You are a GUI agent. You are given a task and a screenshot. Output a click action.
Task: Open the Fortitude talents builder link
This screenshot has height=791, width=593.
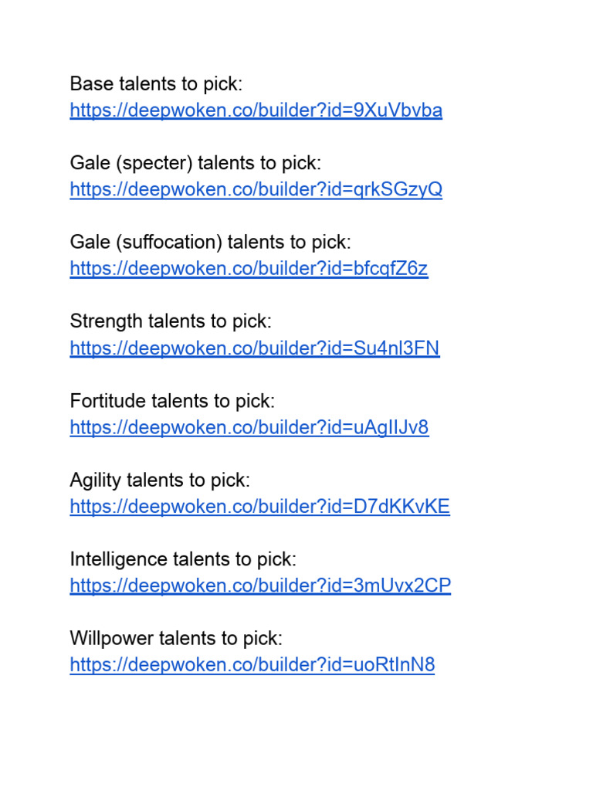tap(249, 427)
